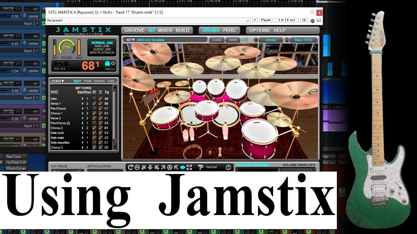Click the reset view rotate arrow icon
Image resolution: width=417 pixels, height=234 pixels.
[x=131, y=167]
